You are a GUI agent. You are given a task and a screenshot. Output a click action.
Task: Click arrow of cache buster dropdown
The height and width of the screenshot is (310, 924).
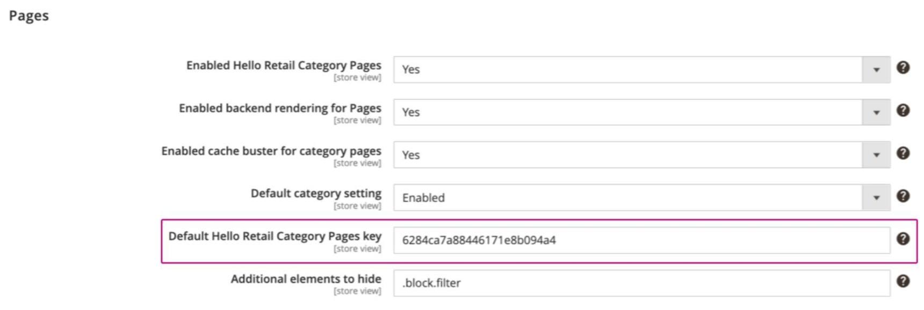click(876, 155)
